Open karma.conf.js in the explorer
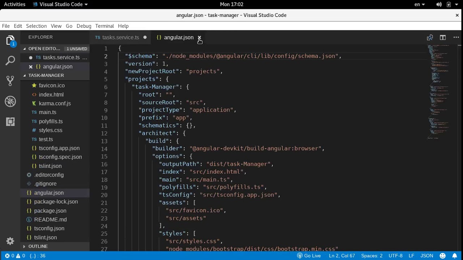Viewport: 463px width, 260px height. tap(55, 103)
